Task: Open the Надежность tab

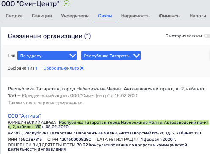Action: (x=135, y=16)
